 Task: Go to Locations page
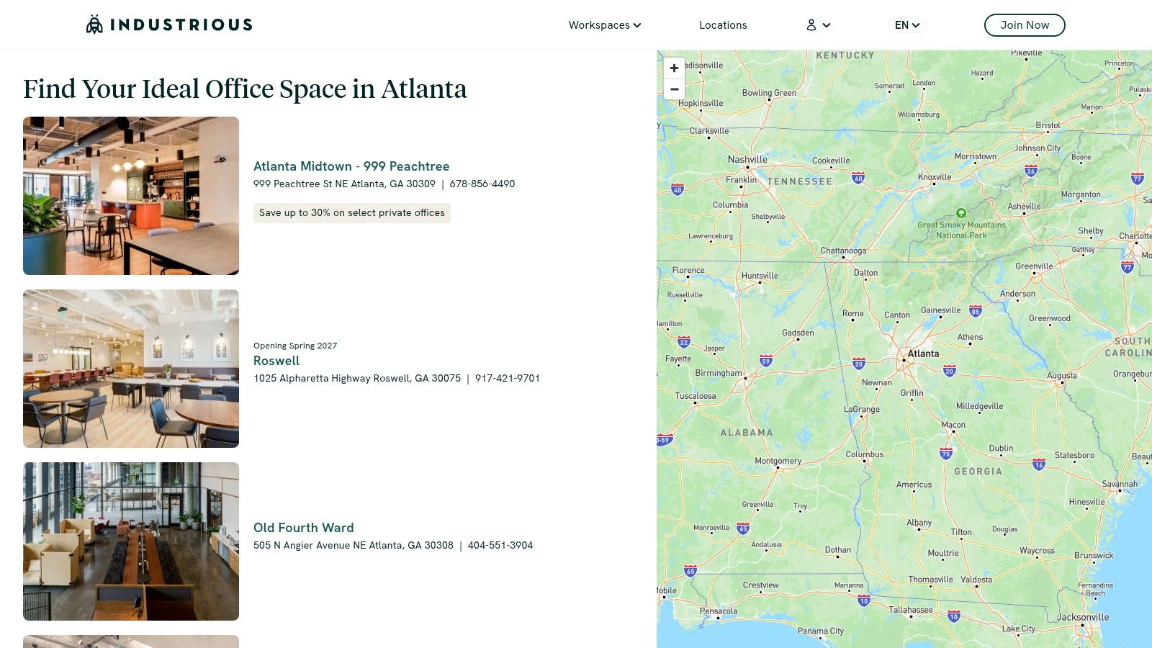coord(723,25)
